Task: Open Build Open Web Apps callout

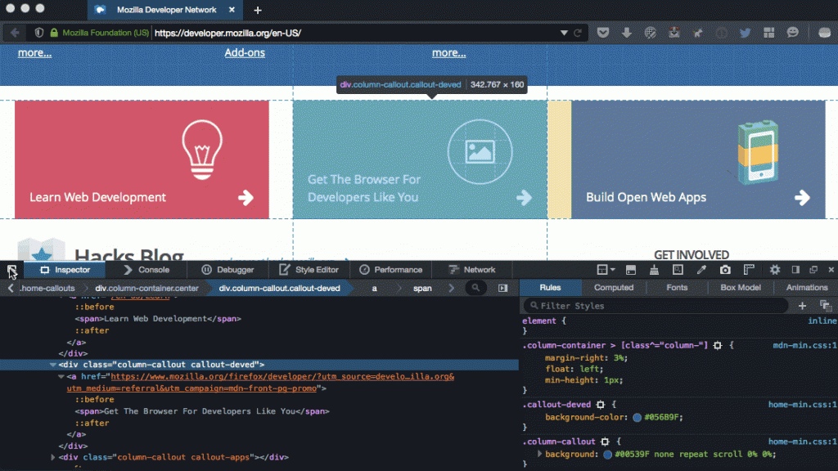Action: 698,159
